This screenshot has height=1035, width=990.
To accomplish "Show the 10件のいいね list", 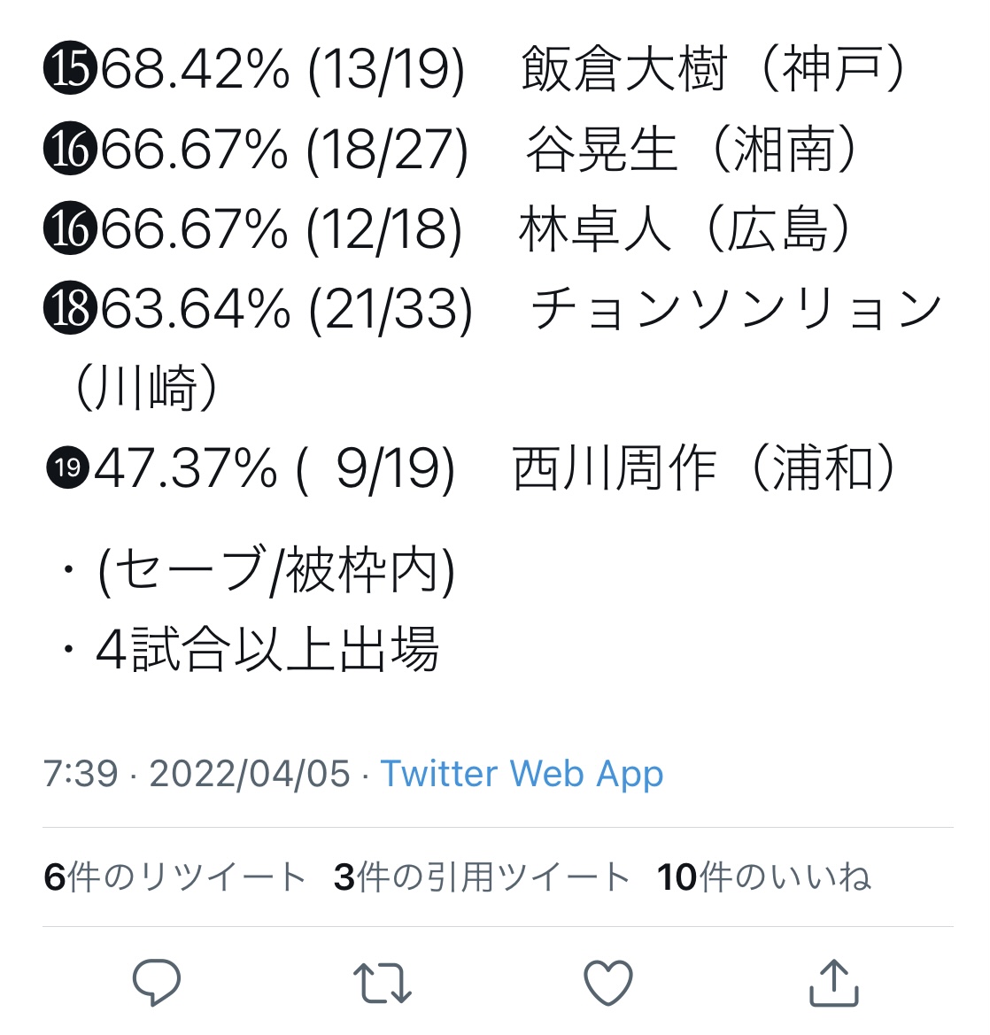I will [x=763, y=877].
